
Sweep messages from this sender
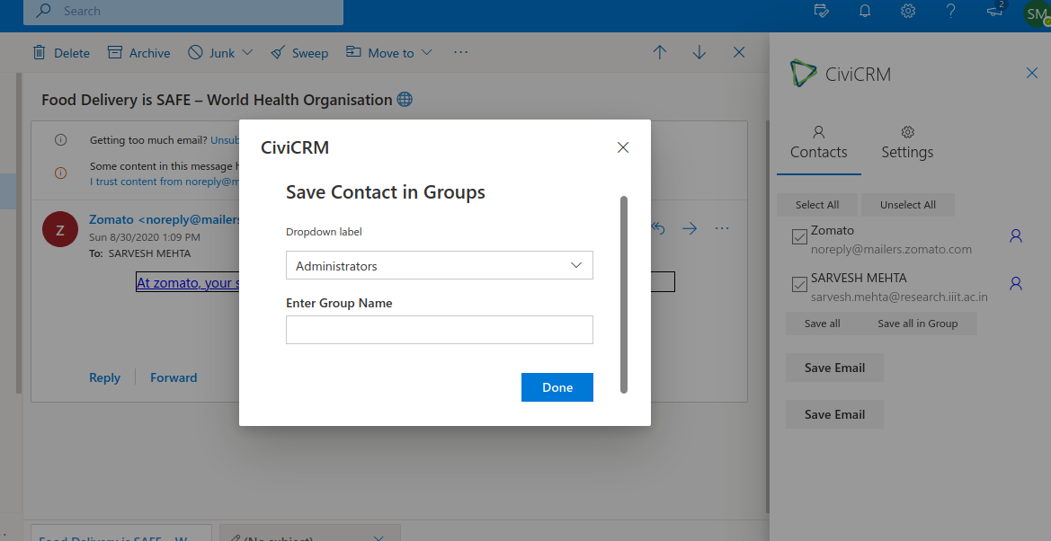[299, 53]
